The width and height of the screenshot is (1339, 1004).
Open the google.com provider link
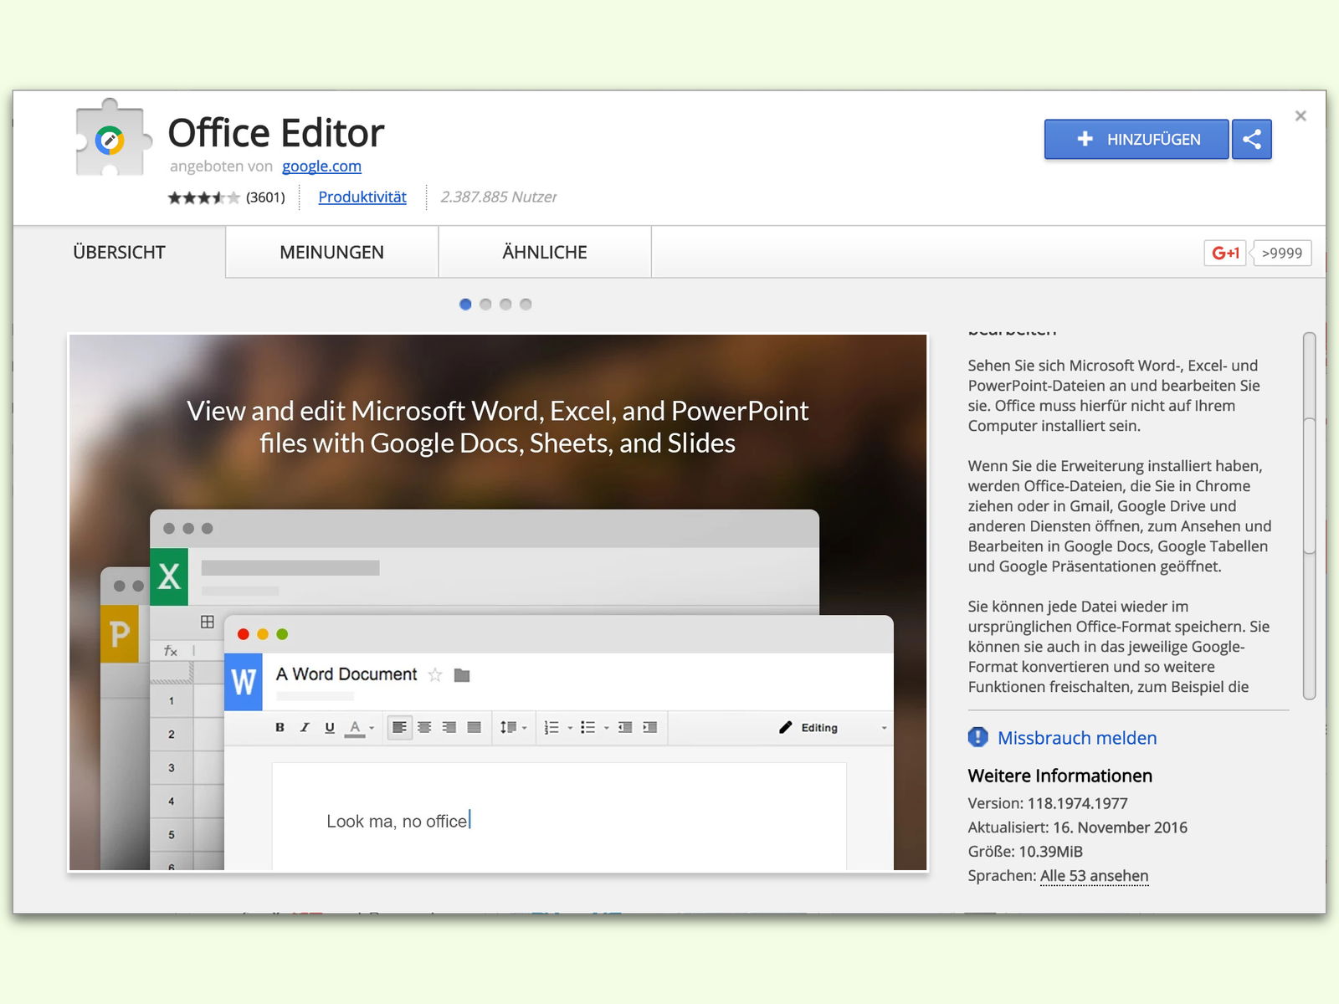point(321,166)
